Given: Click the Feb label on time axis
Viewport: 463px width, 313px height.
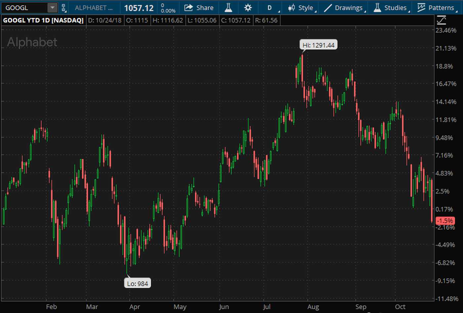Looking at the screenshot, I should 51,307.
